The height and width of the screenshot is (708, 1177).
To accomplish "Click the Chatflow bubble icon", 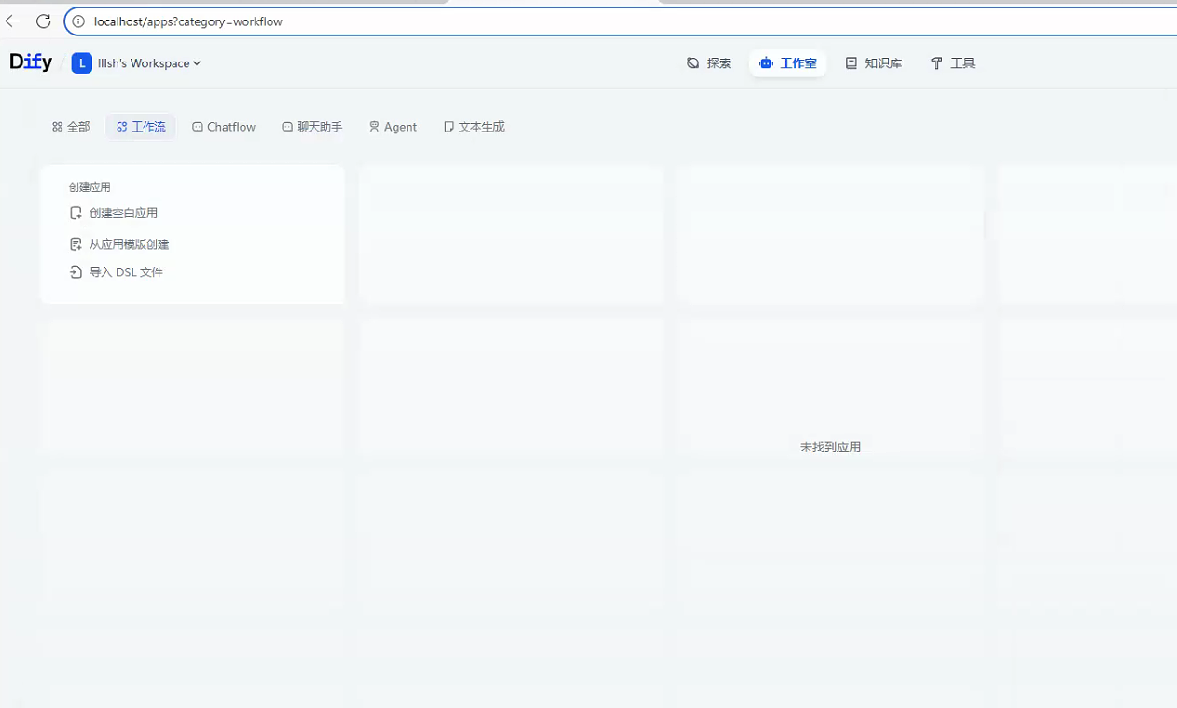I will [x=198, y=127].
